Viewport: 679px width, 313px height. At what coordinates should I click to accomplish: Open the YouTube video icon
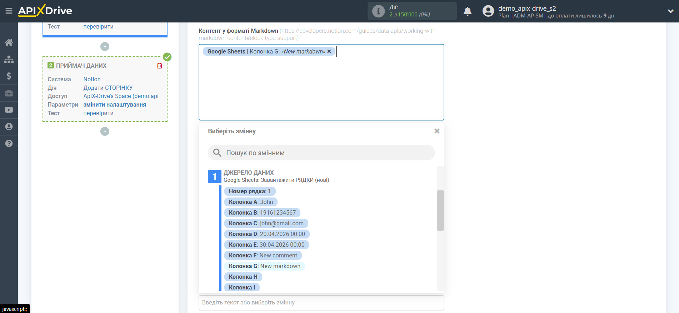point(9,110)
